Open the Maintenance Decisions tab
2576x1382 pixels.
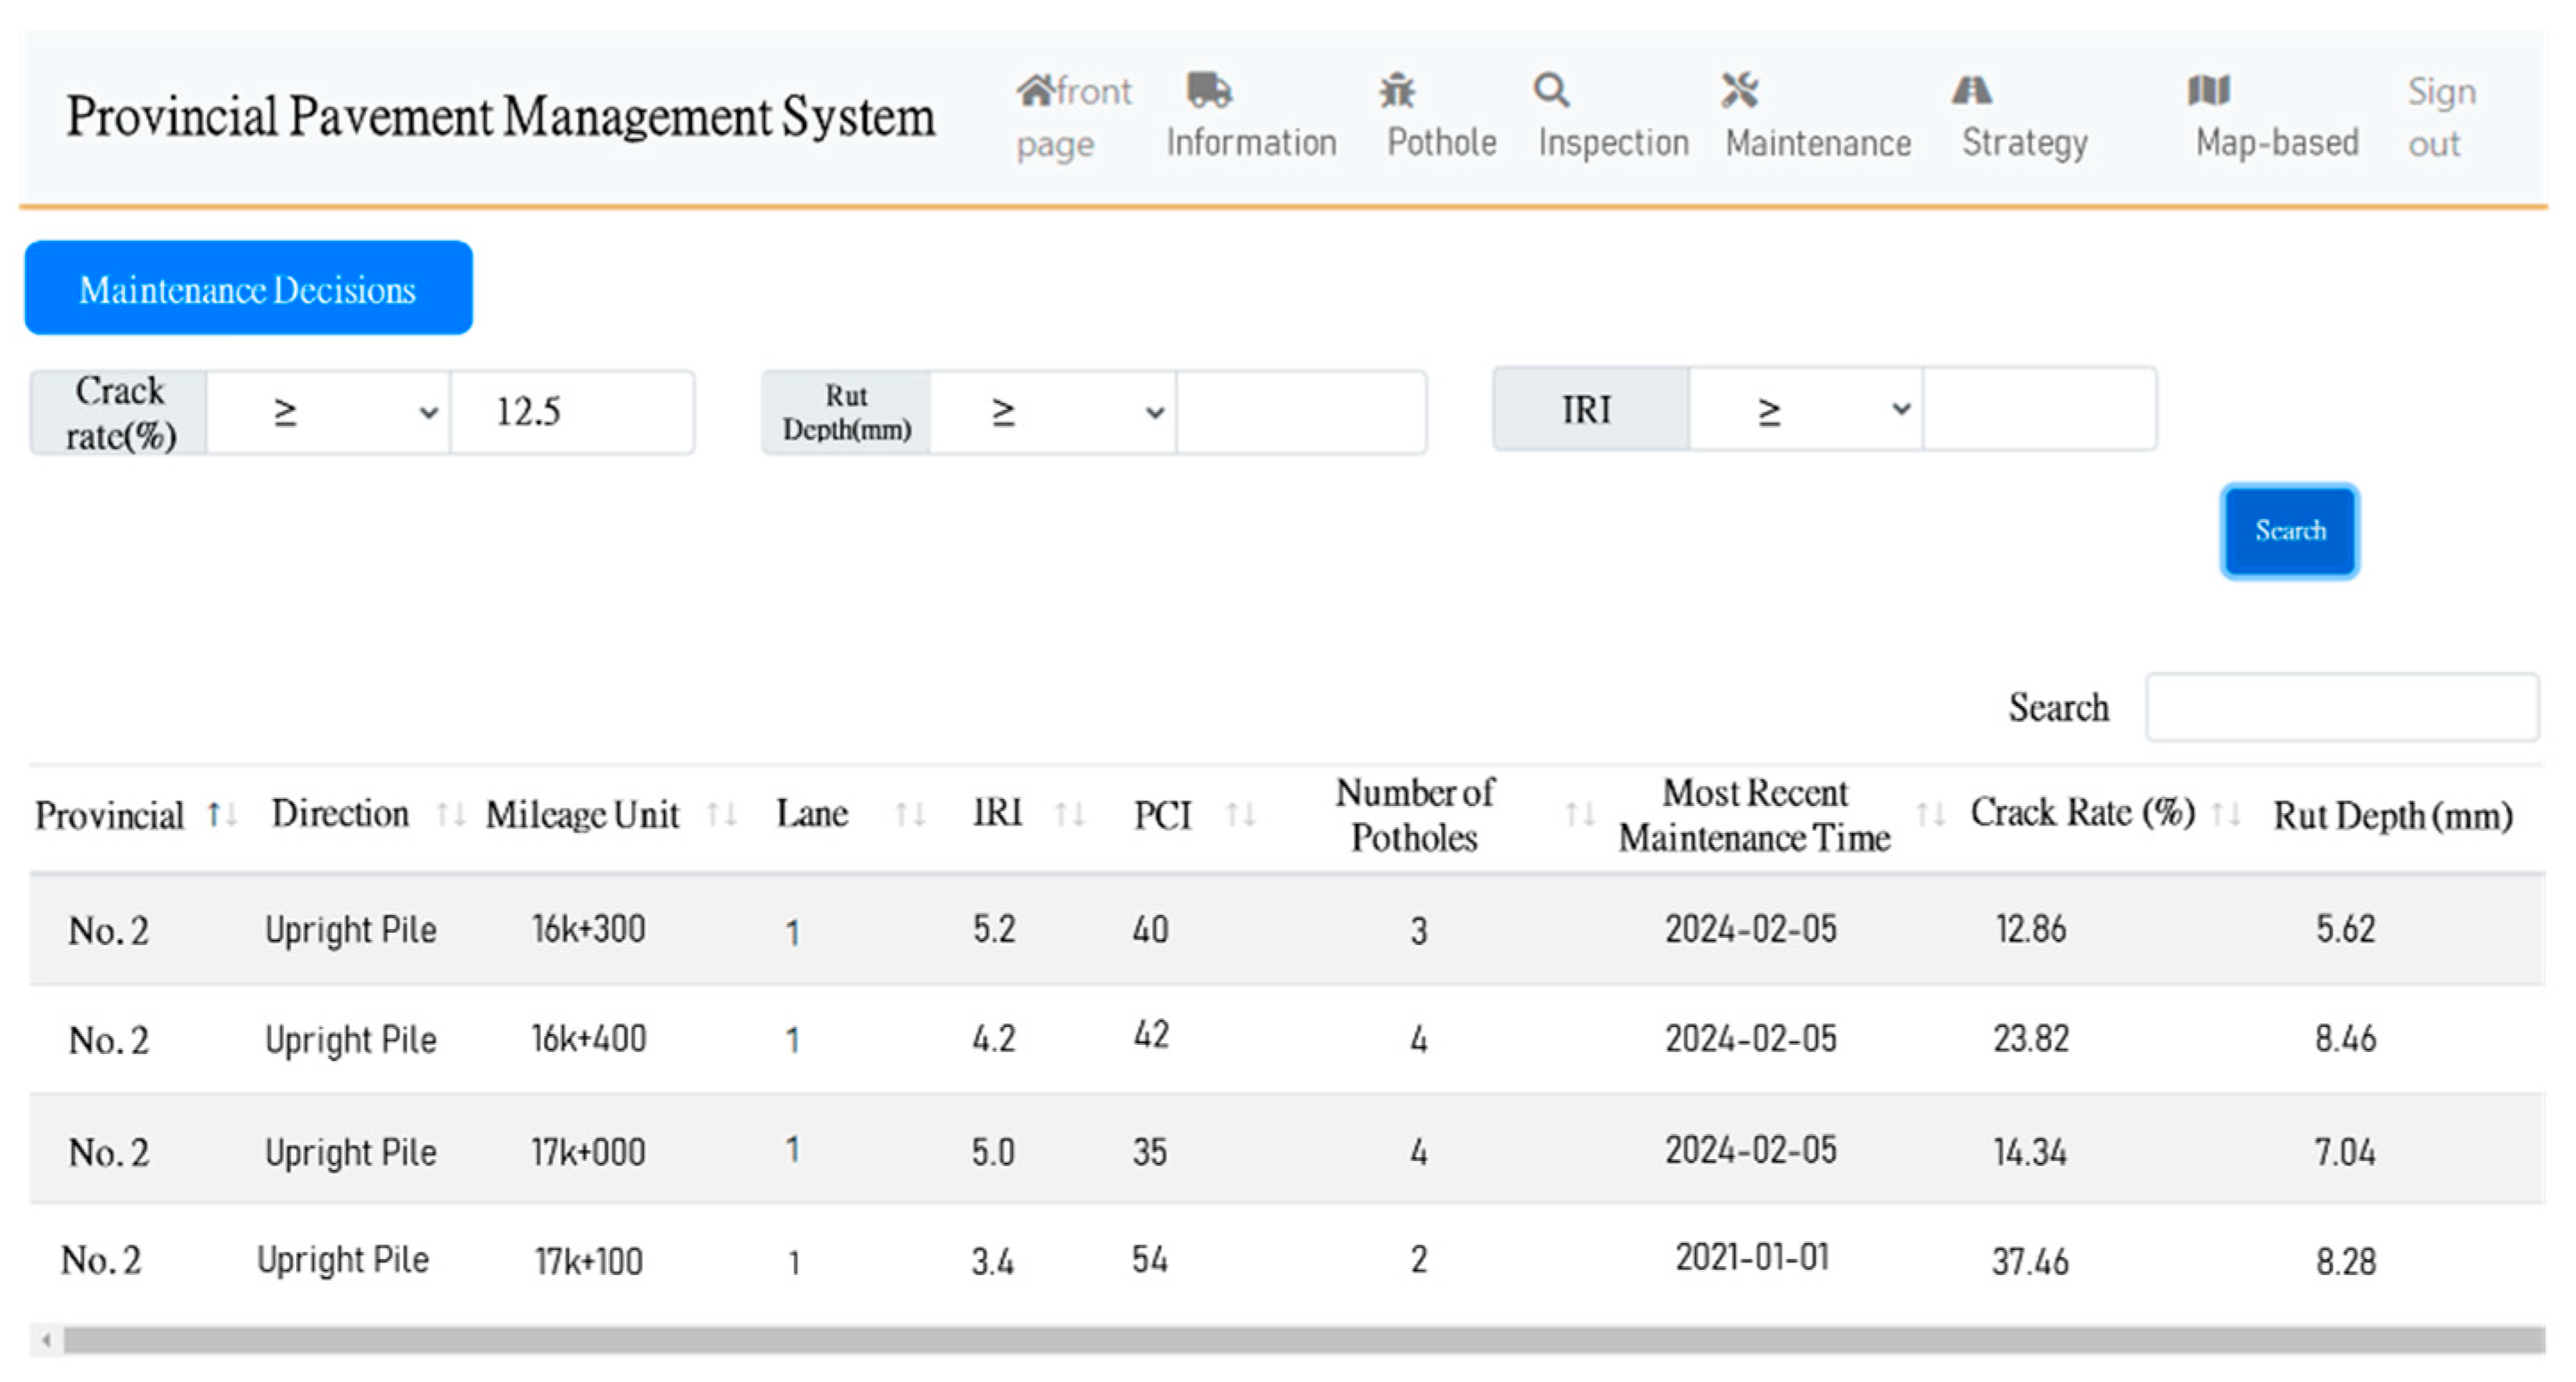coord(248,288)
